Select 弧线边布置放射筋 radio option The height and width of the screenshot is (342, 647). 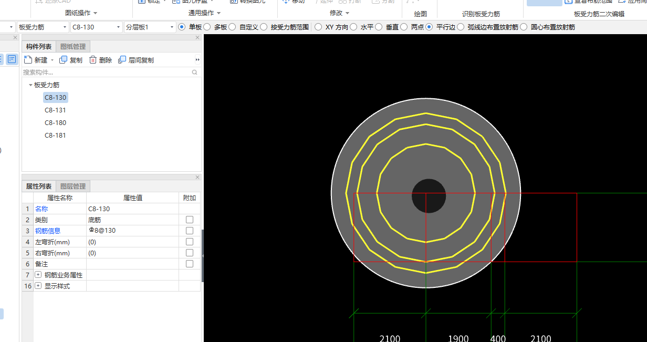461,27
